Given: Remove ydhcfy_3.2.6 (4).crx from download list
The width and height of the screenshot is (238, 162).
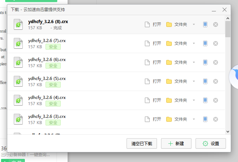Looking at the screenshot, I should (x=216, y=100).
